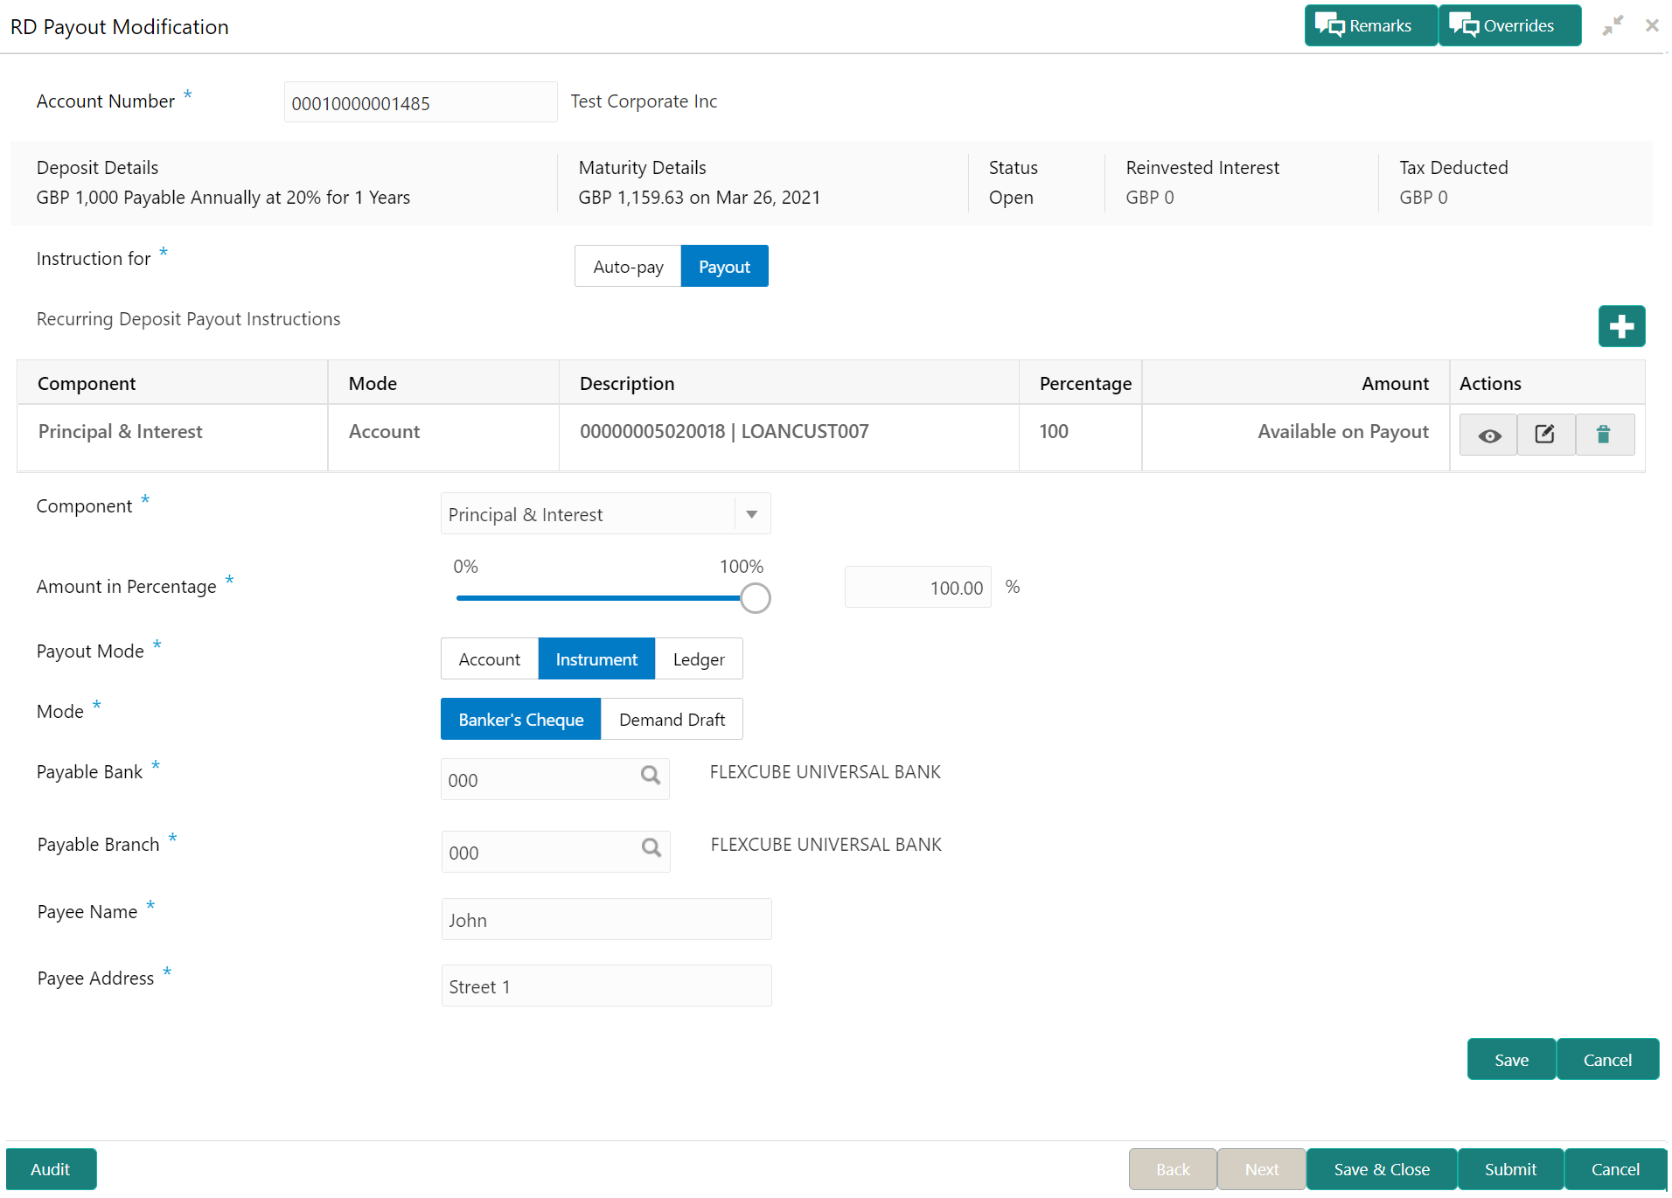Click the Amount in Percentage slider handle

[x=756, y=598]
